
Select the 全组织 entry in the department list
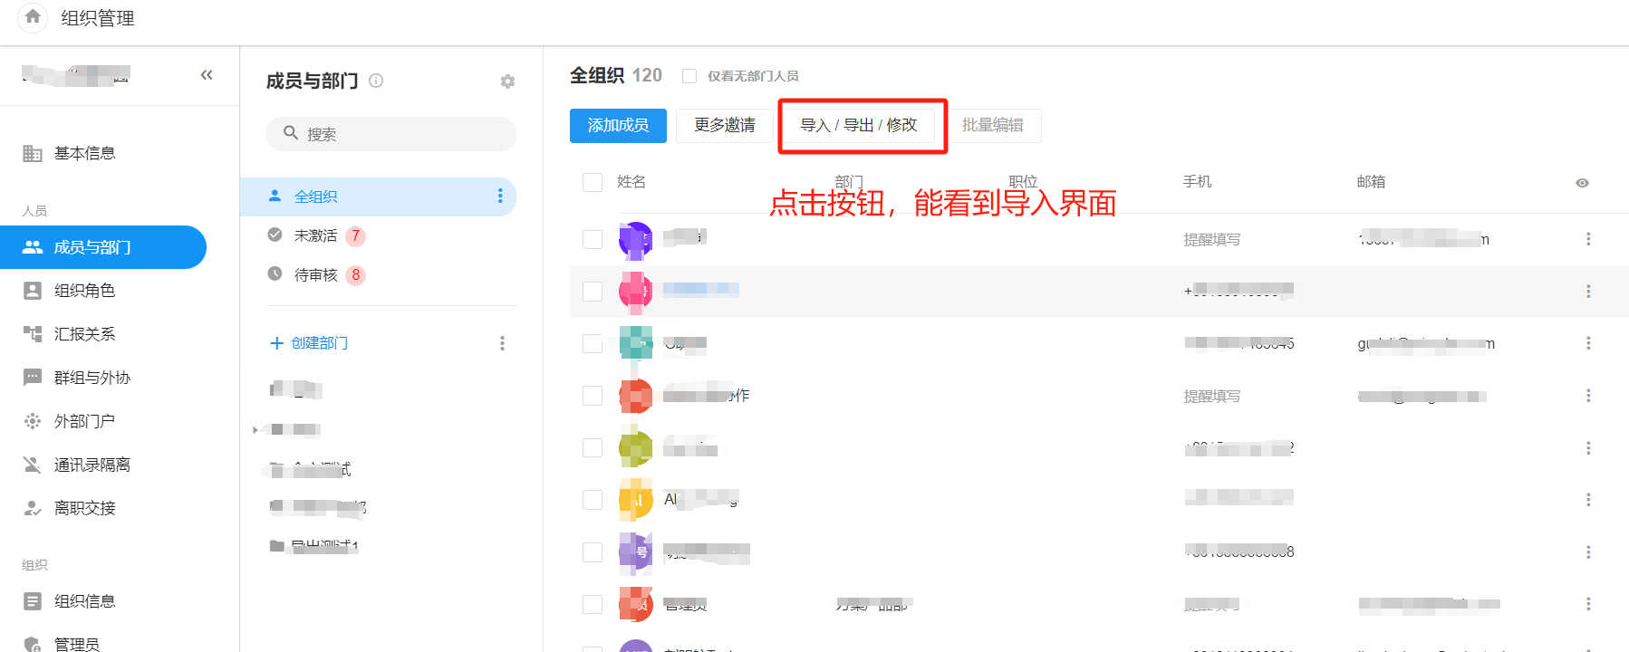pos(378,197)
